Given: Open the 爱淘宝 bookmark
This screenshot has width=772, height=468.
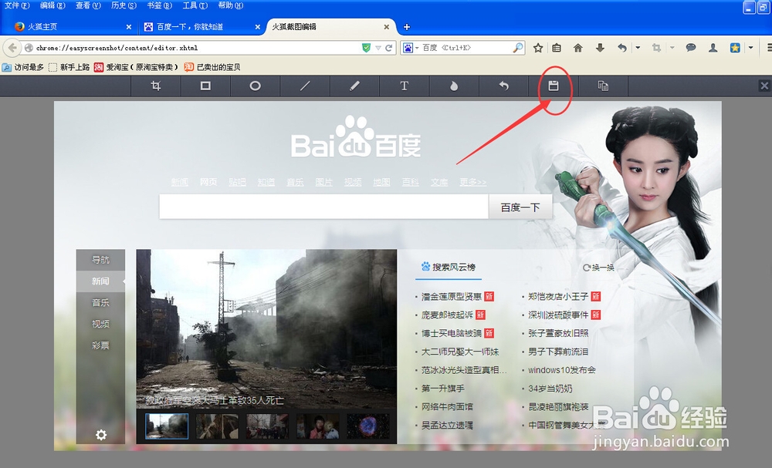Looking at the screenshot, I should (x=136, y=67).
